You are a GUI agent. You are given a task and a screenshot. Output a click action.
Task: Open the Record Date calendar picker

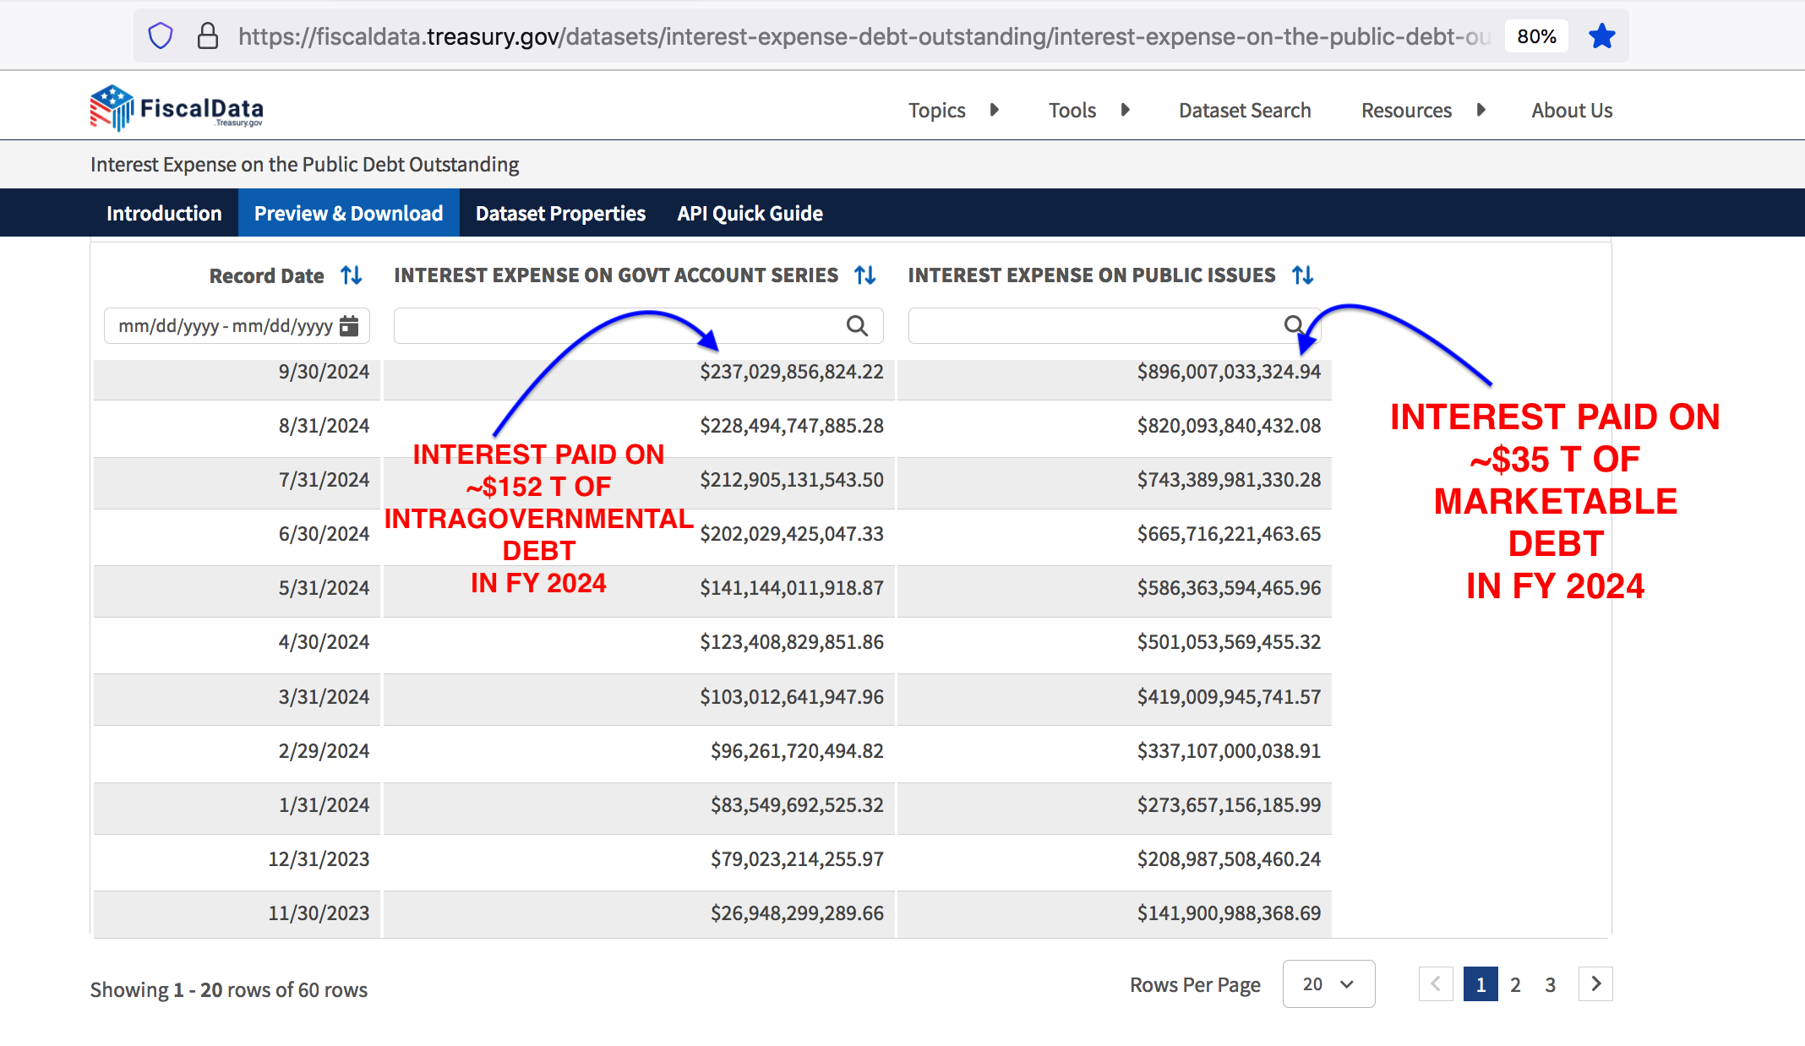coord(349,326)
